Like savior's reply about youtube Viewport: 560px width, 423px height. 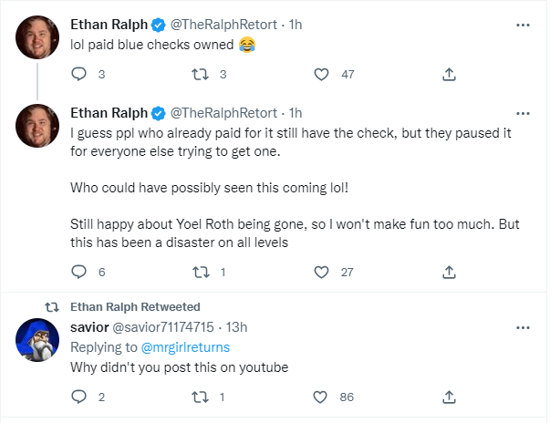pos(321,397)
